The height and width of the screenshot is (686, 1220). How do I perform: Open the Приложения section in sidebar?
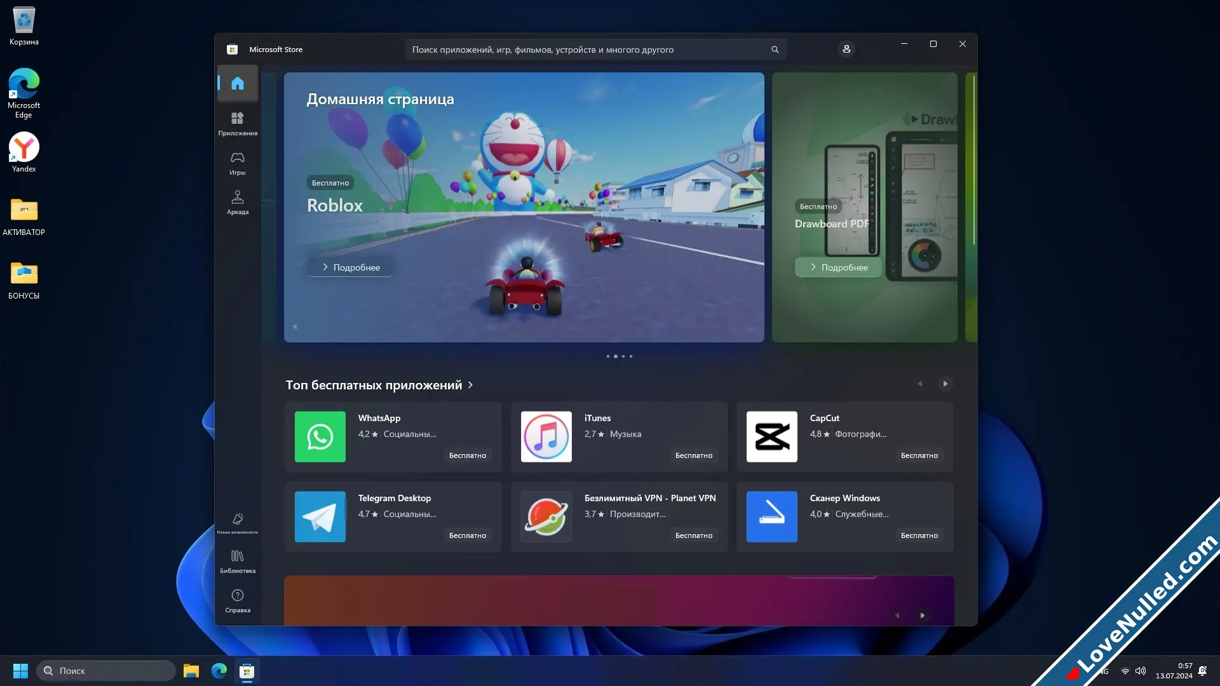click(237, 124)
